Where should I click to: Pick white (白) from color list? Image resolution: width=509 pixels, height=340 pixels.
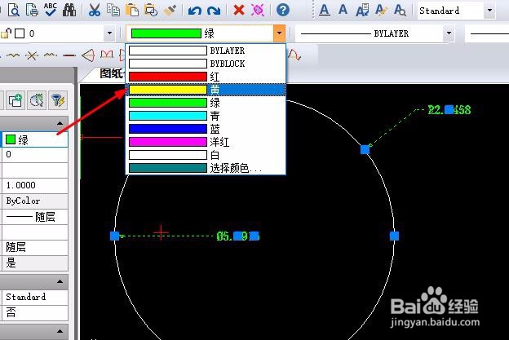click(x=206, y=155)
